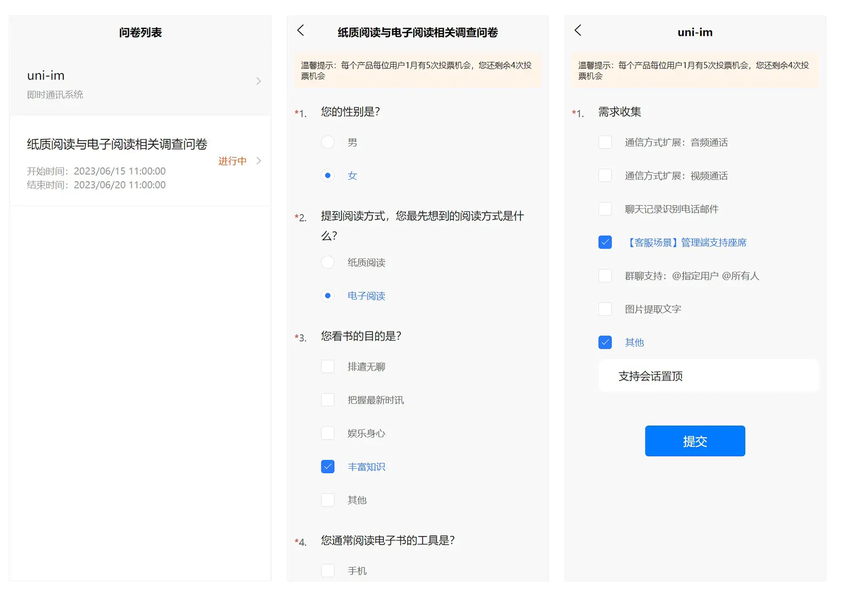
Task: Check the 手机 reading tool option
Action: (x=328, y=571)
